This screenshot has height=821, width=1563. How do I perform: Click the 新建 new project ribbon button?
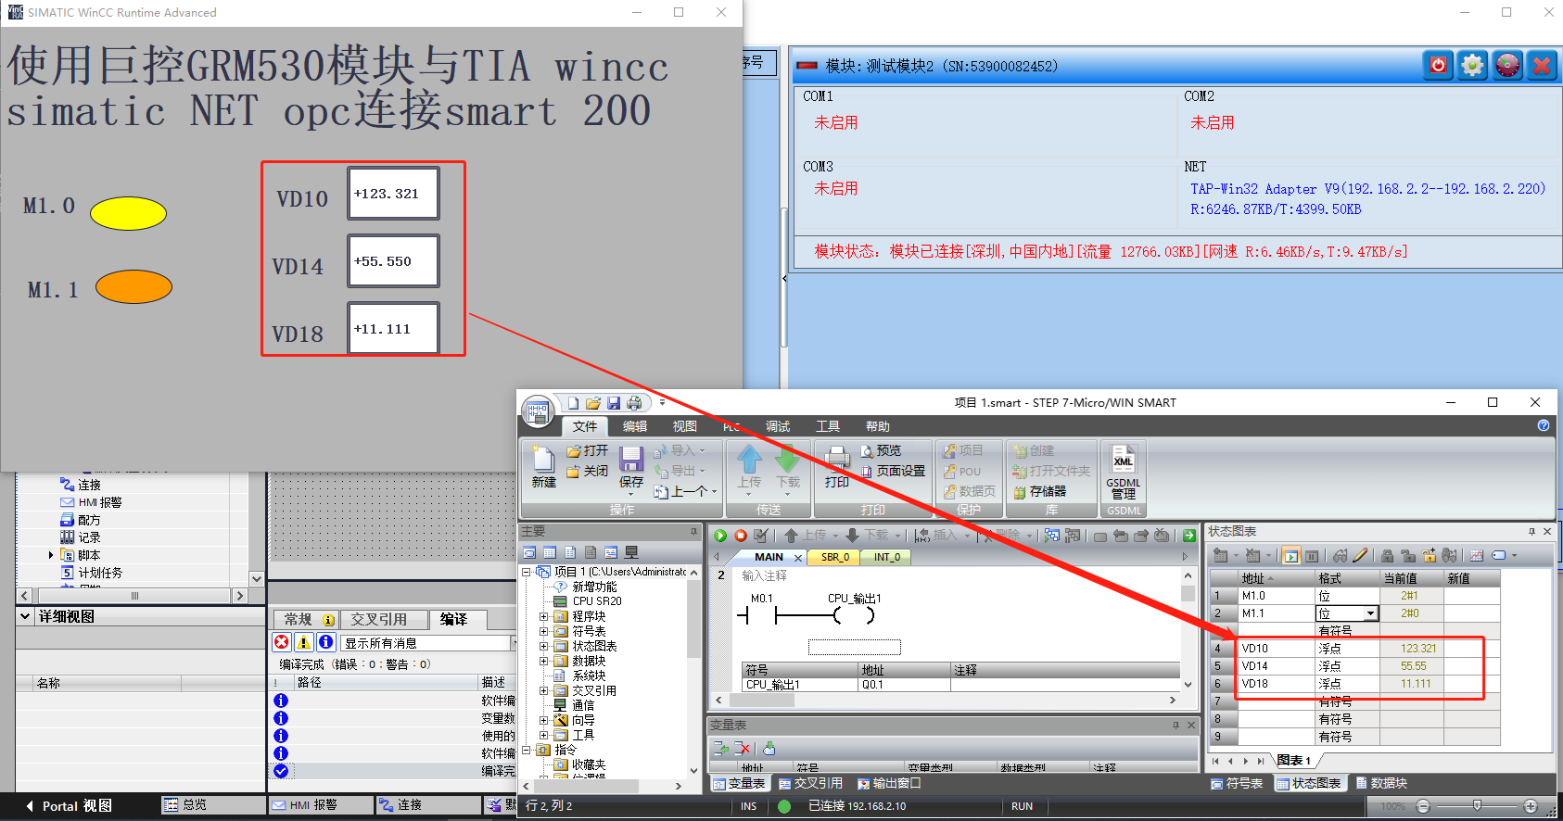544,466
